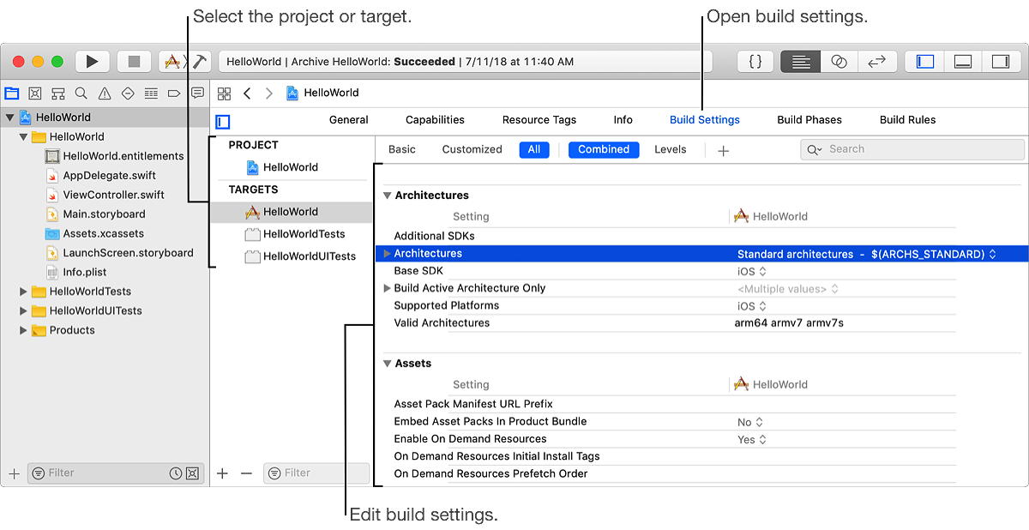Viewport: 1029px width, 530px height.
Task: Open the Report navigator speech bubble icon
Action: click(197, 93)
